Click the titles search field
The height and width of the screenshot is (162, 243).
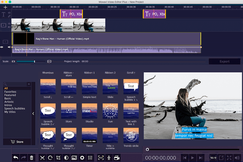click(15, 84)
